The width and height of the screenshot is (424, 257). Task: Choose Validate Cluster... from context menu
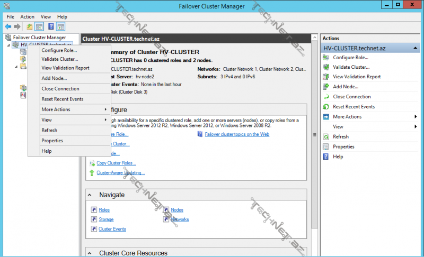pyautogui.click(x=59, y=59)
